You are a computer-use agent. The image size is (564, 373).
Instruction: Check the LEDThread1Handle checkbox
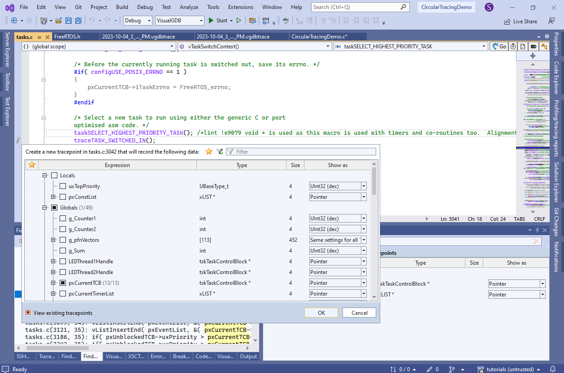(x=63, y=262)
